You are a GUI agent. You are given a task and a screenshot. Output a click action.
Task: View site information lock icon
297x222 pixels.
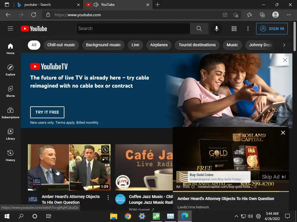coord(48,15)
